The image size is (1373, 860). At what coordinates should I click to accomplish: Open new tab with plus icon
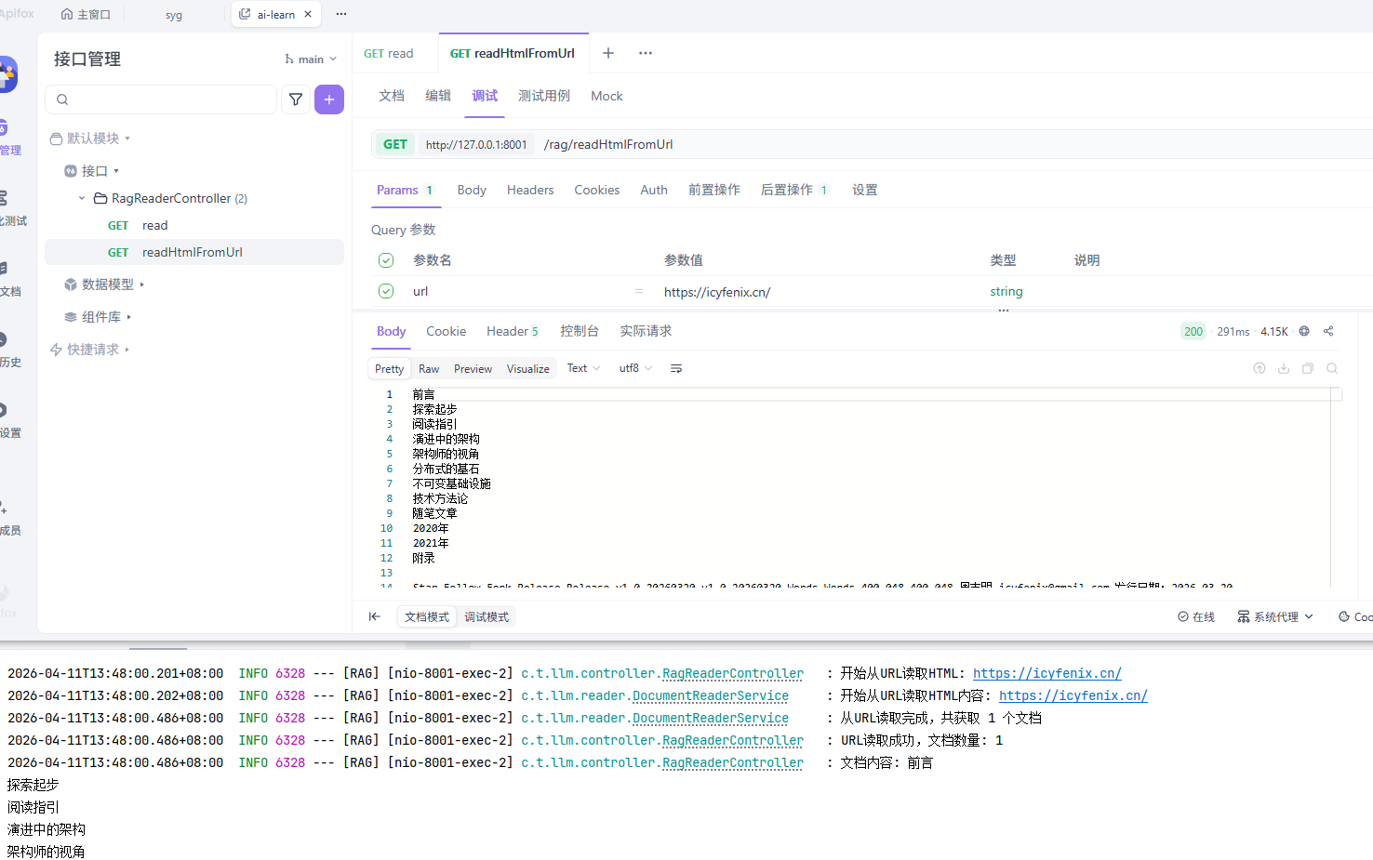(608, 53)
